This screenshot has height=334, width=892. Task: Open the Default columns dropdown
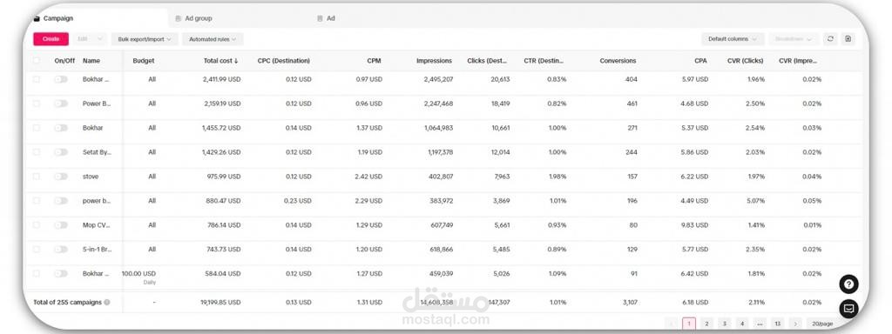coord(732,39)
